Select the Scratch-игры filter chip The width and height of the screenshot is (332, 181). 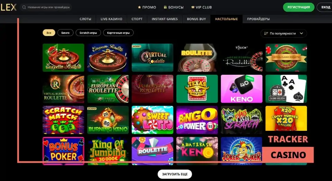point(88,33)
